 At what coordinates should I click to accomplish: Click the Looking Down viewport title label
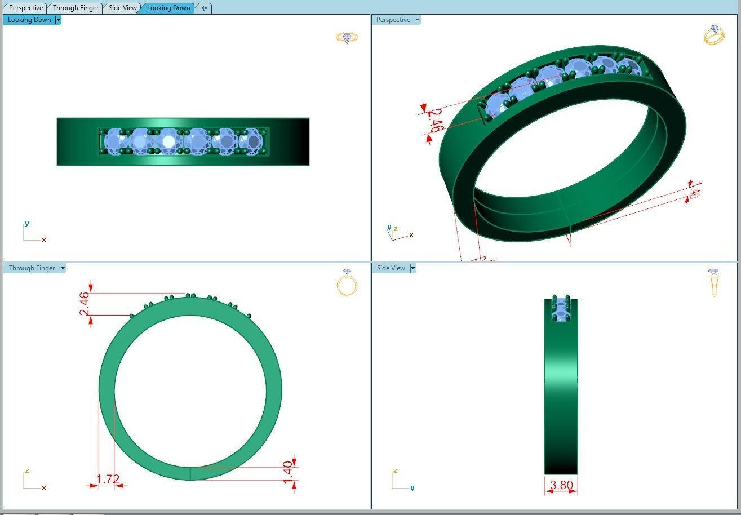click(x=29, y=20)
